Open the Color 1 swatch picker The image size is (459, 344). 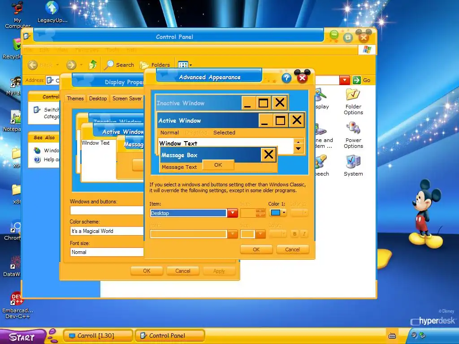pyautogui.click(x=277, y=213)
